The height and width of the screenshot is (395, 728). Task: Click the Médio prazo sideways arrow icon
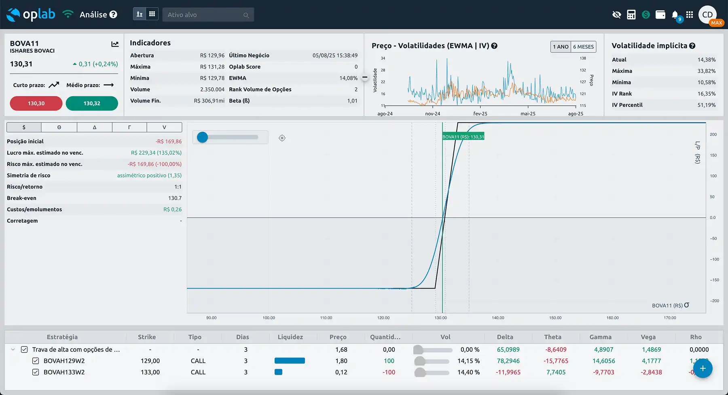(x=109, y=85)
